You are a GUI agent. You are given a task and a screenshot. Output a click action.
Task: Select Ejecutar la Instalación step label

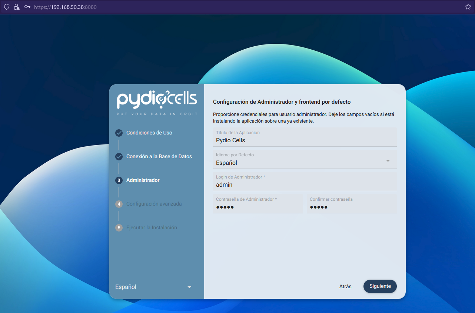pos(152,227)
